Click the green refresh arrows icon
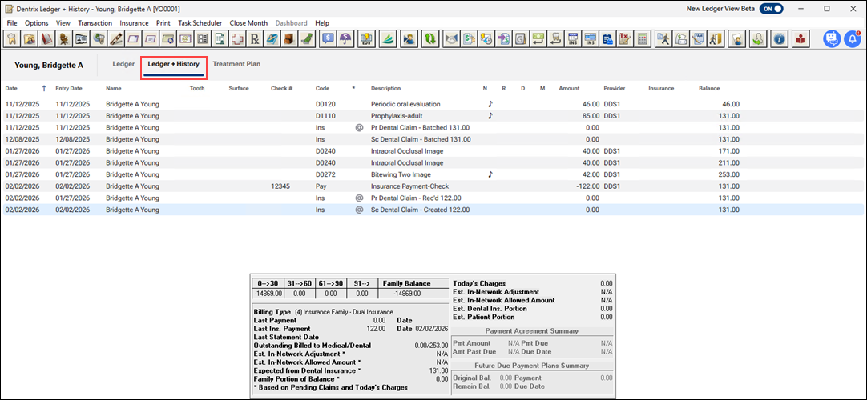 pos(430,38)
